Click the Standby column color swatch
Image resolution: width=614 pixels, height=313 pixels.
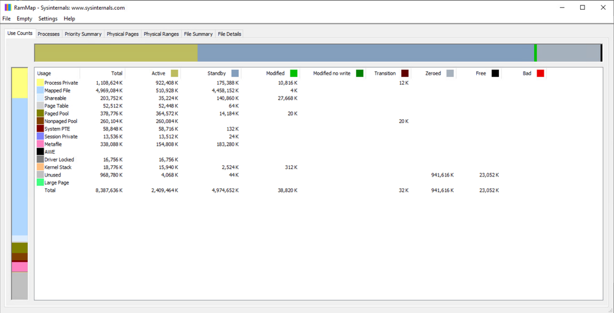click(235, 73)
